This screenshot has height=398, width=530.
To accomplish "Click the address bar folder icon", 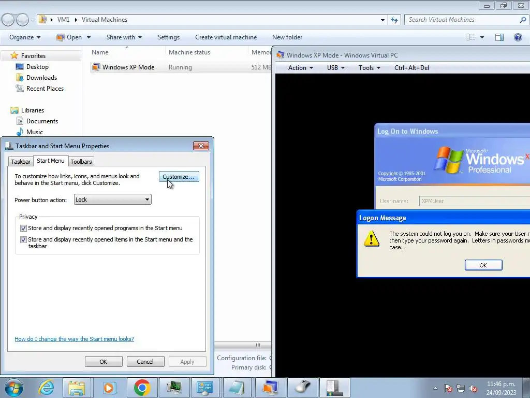I will point(42,20).
